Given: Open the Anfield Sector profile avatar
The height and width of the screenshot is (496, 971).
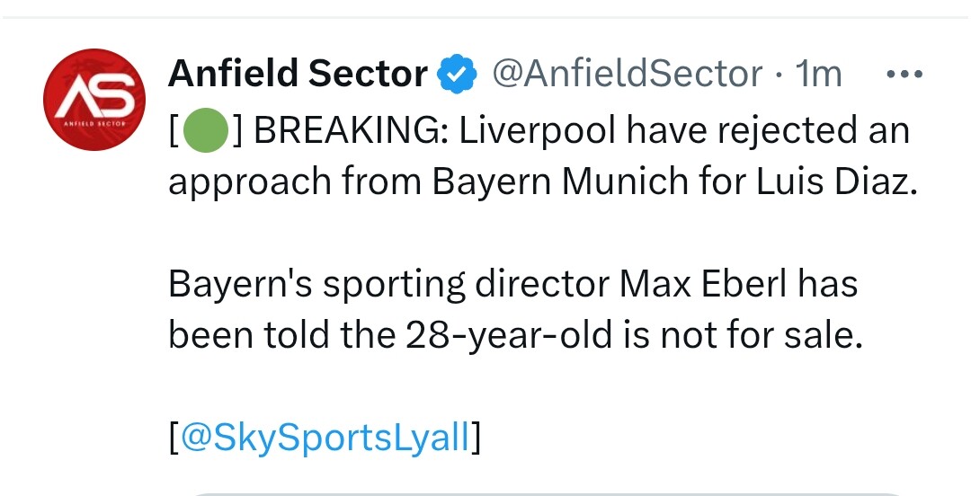Looking at the screenshot, I should coord(94,100).
